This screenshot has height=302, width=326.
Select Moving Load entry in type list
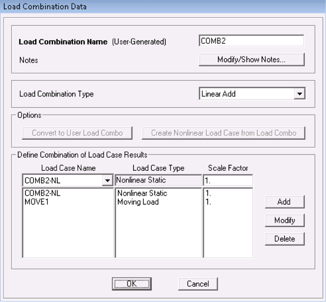pos(138,202)
